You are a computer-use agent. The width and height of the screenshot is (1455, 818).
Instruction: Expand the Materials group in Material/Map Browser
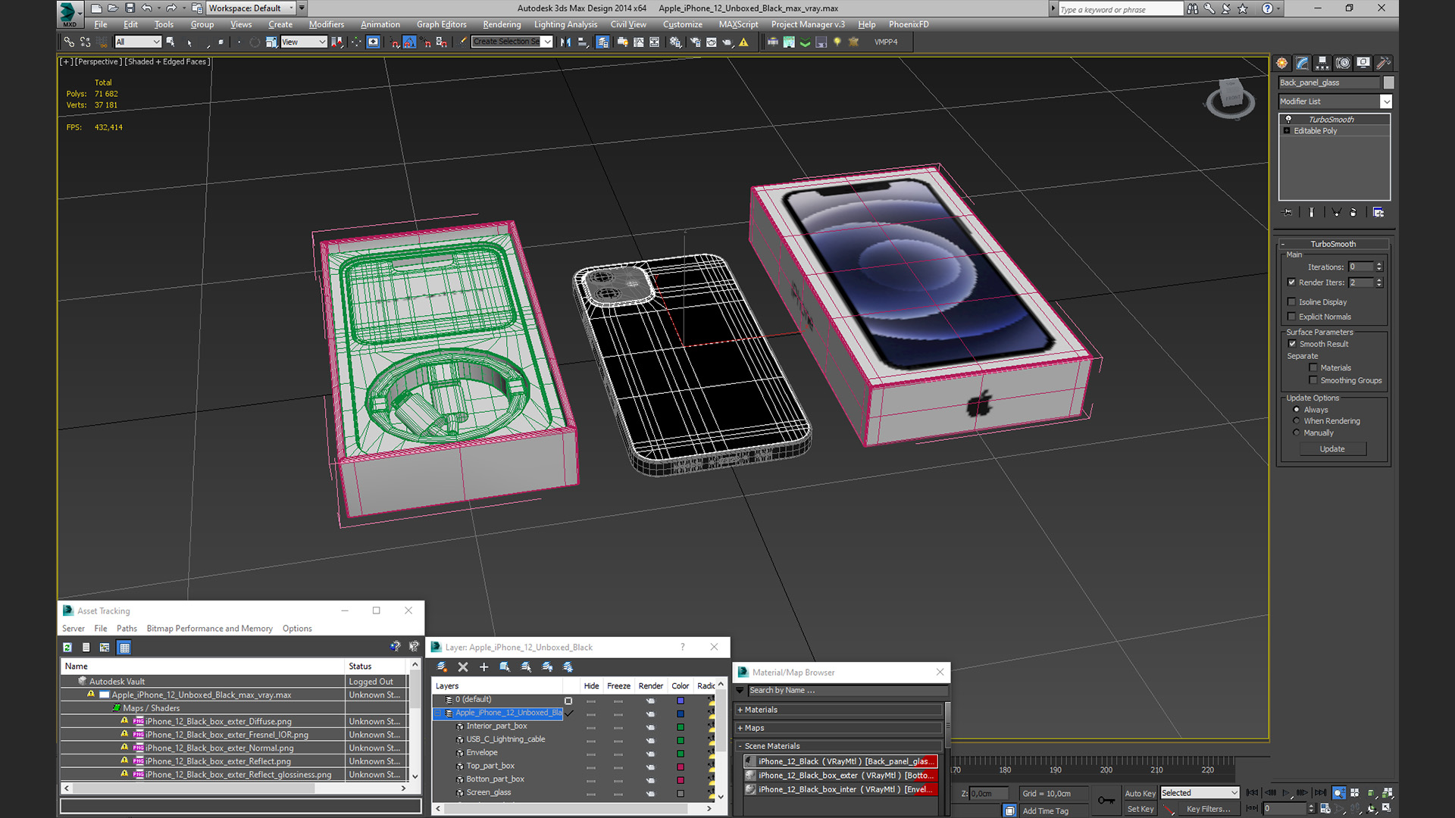click(x=839, y=710)
